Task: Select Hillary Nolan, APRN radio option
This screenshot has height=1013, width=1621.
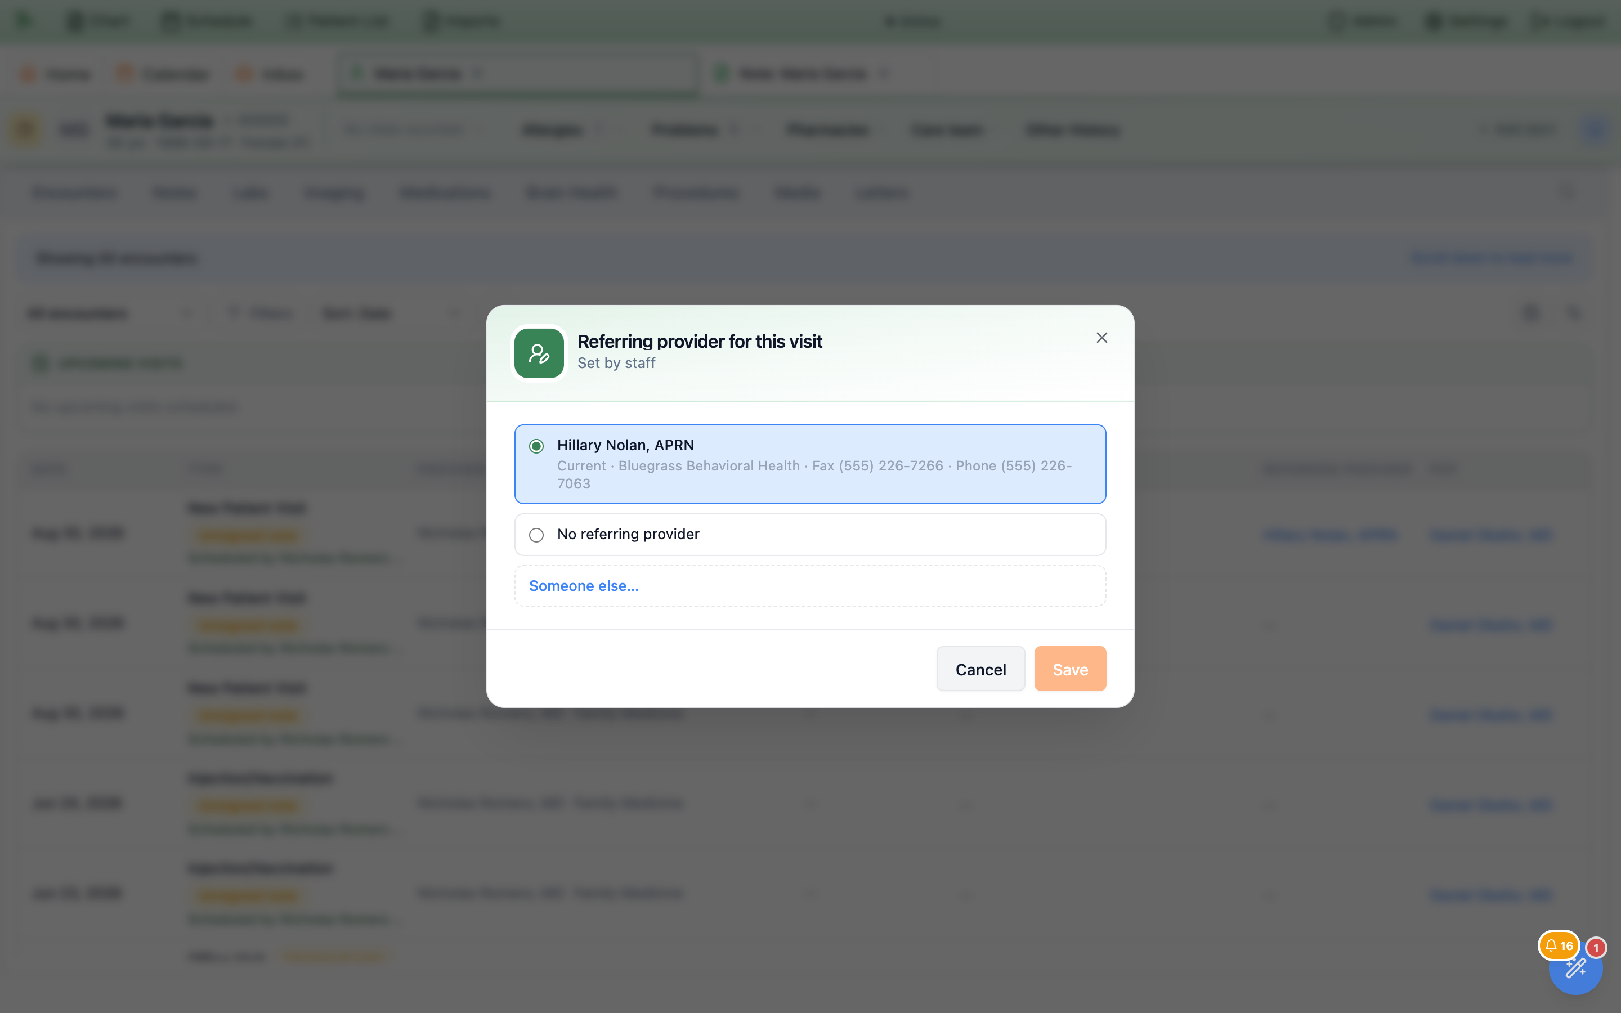Action: pyautogui.click(x=536, y=446)
